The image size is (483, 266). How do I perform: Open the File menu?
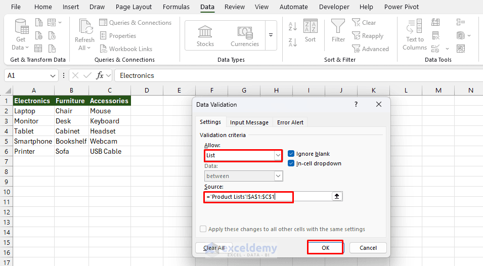16,7
